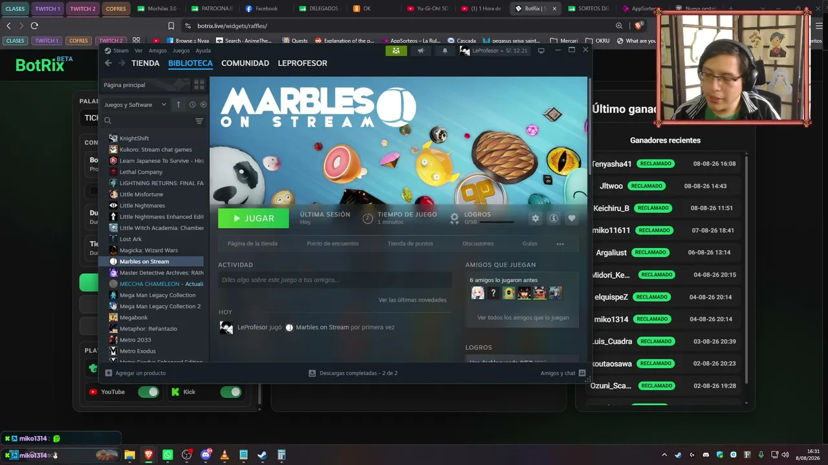The image size is (828, 465).
Task: Open Discord from the taskbar
Action: coord(206,455)
